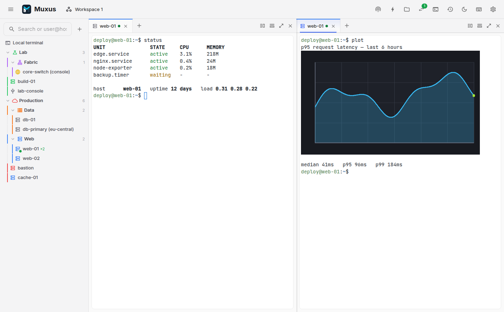This screenshot has width=504, height=312.
Task: Open cache-01 host
Action: [28, 178]
